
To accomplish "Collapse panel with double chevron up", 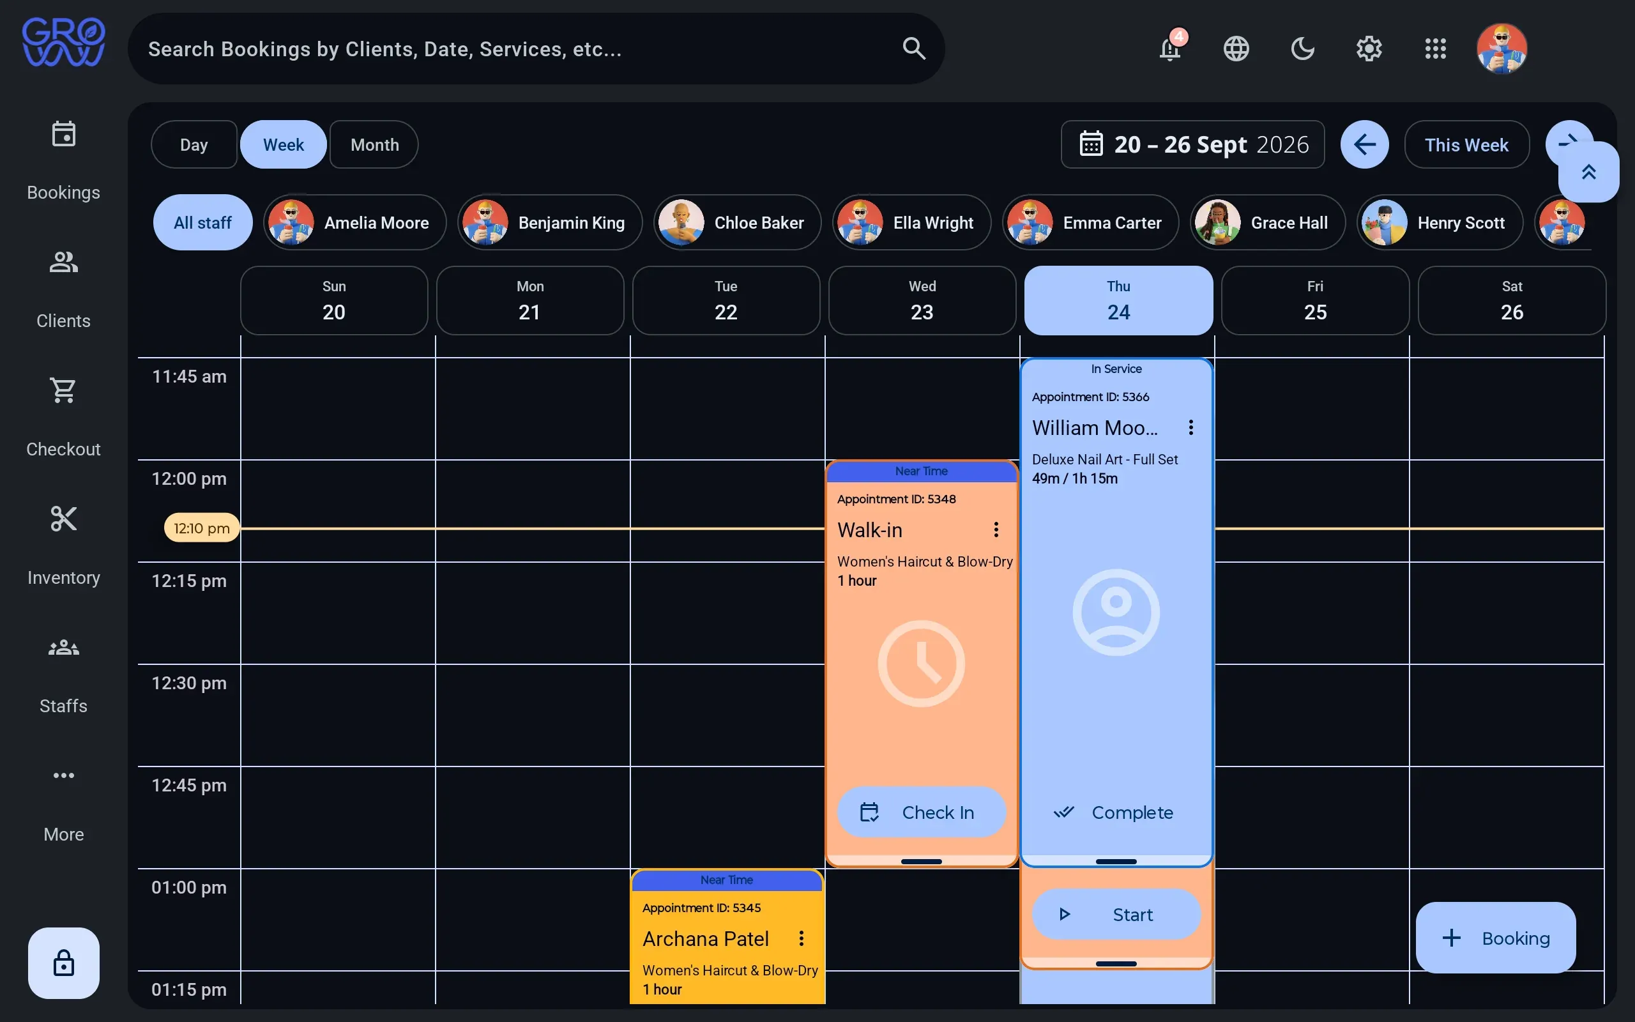I will (1588, 172).
